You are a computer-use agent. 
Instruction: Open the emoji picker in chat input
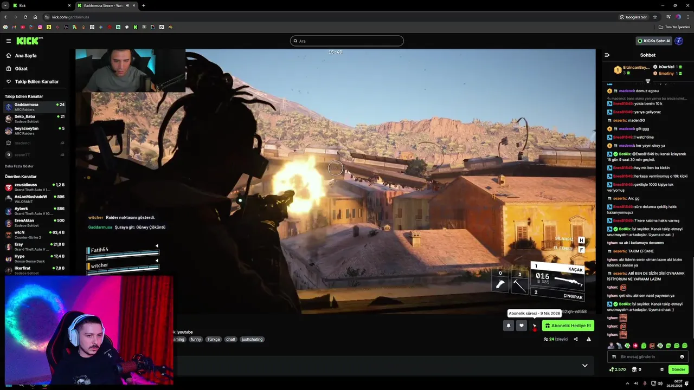(682, 356)
